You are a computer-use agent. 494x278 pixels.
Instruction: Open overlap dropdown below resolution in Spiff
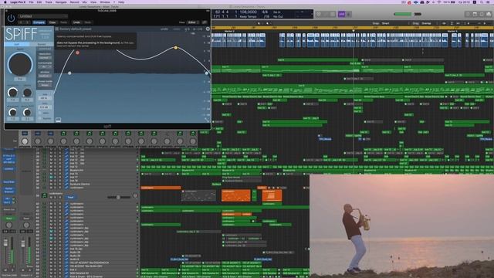coord(45,67)
